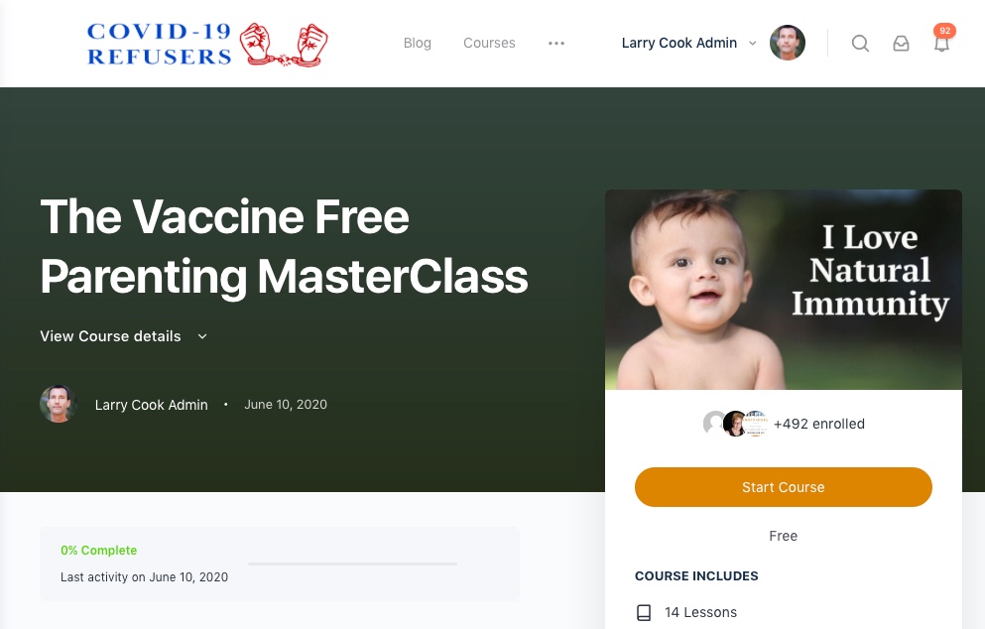Open the search magnifier icon
Viewport: 985px width, 629px height.
click(x=860, y=44)
